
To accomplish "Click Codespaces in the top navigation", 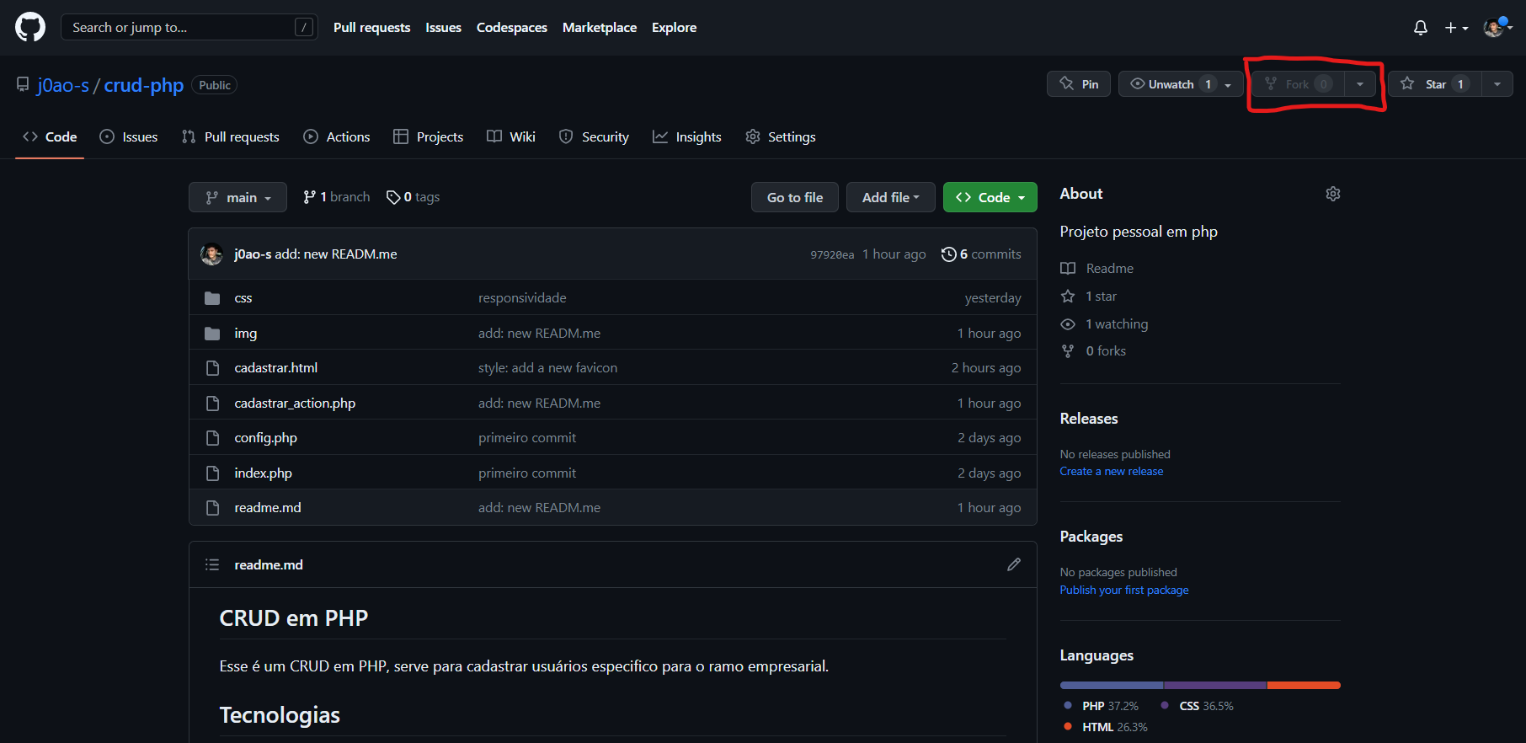I will (511, 28).
